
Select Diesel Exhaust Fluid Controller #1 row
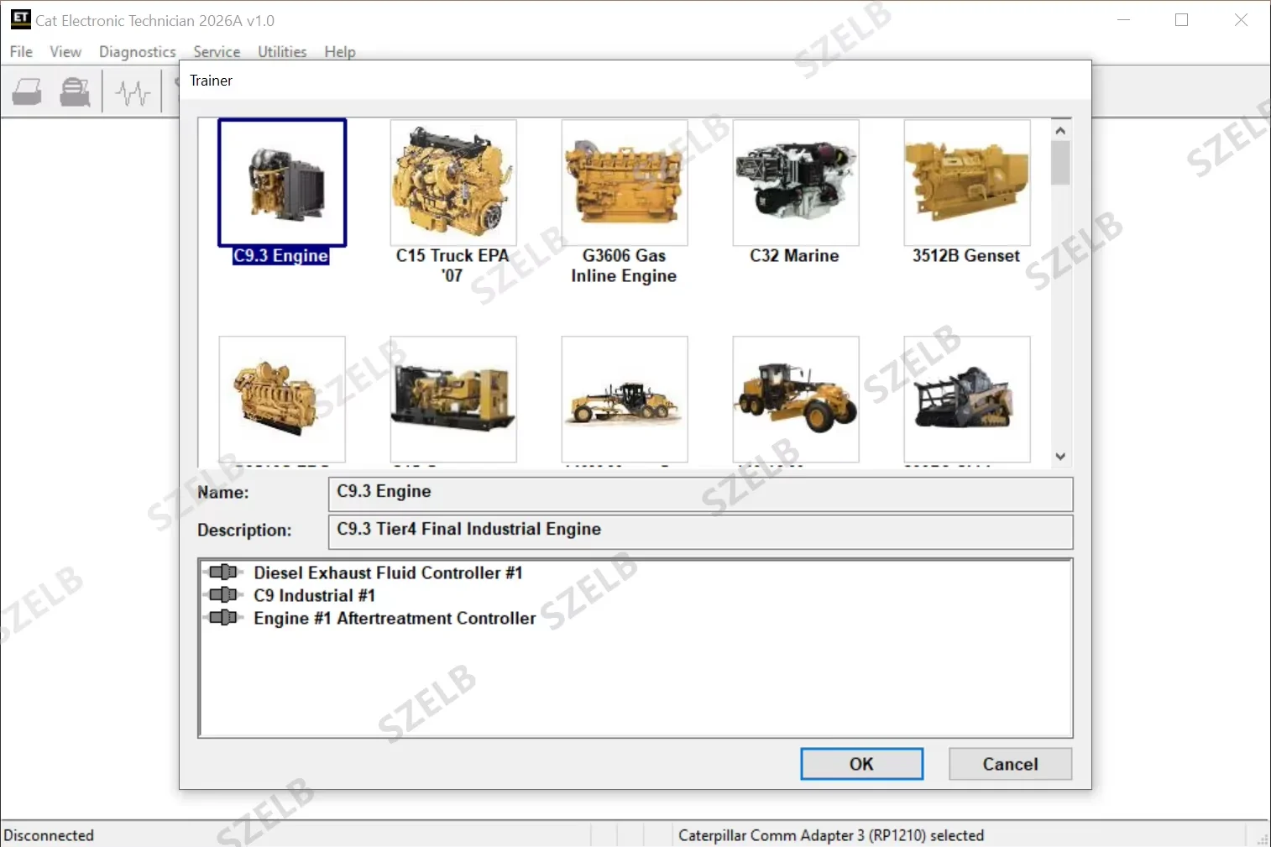[388, 573]
